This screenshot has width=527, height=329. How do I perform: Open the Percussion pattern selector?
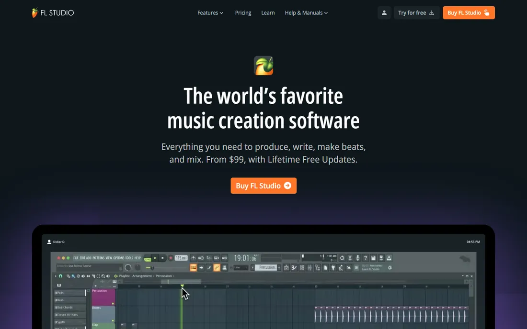tap(266, 268)
